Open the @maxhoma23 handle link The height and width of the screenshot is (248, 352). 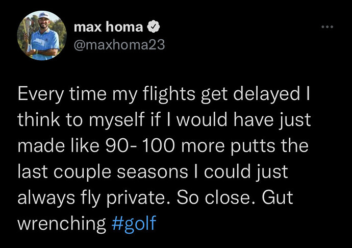(x=119, y=45)
